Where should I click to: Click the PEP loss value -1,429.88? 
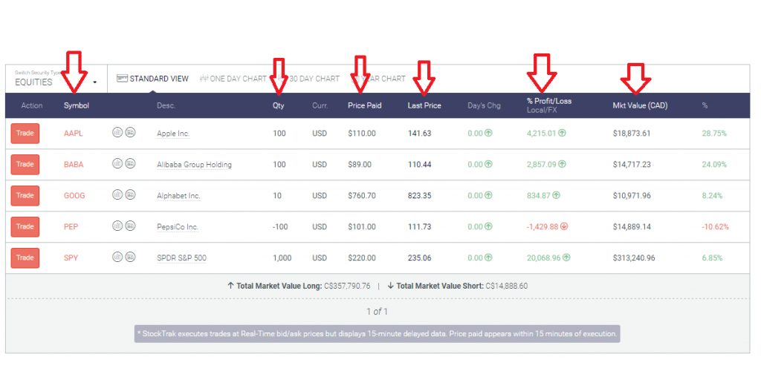click(x=543, y=226)
